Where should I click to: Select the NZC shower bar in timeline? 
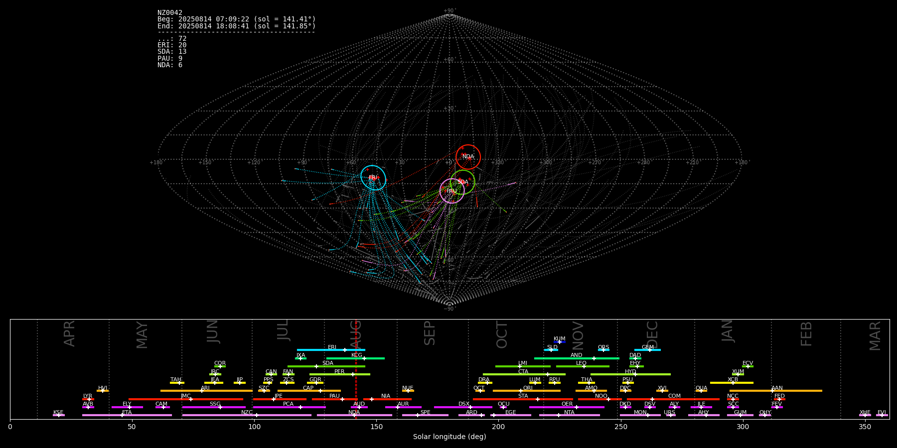click(x=247, y=415)
